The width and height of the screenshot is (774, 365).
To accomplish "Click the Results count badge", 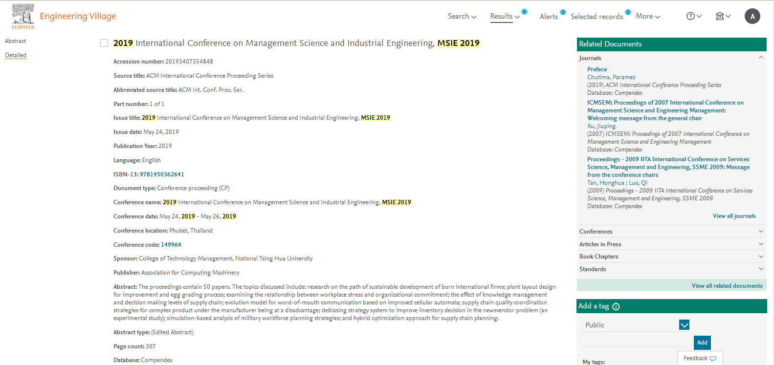I will point(524,12).
